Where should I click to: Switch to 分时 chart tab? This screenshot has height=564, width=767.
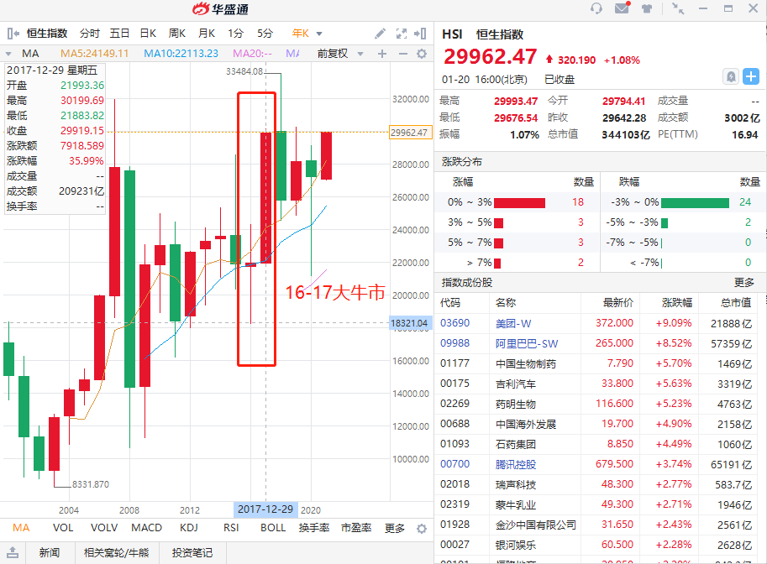pos(90,34)
